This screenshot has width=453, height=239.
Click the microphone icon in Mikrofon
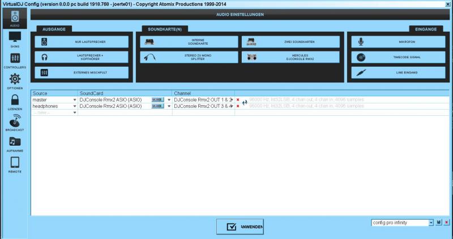361,42
